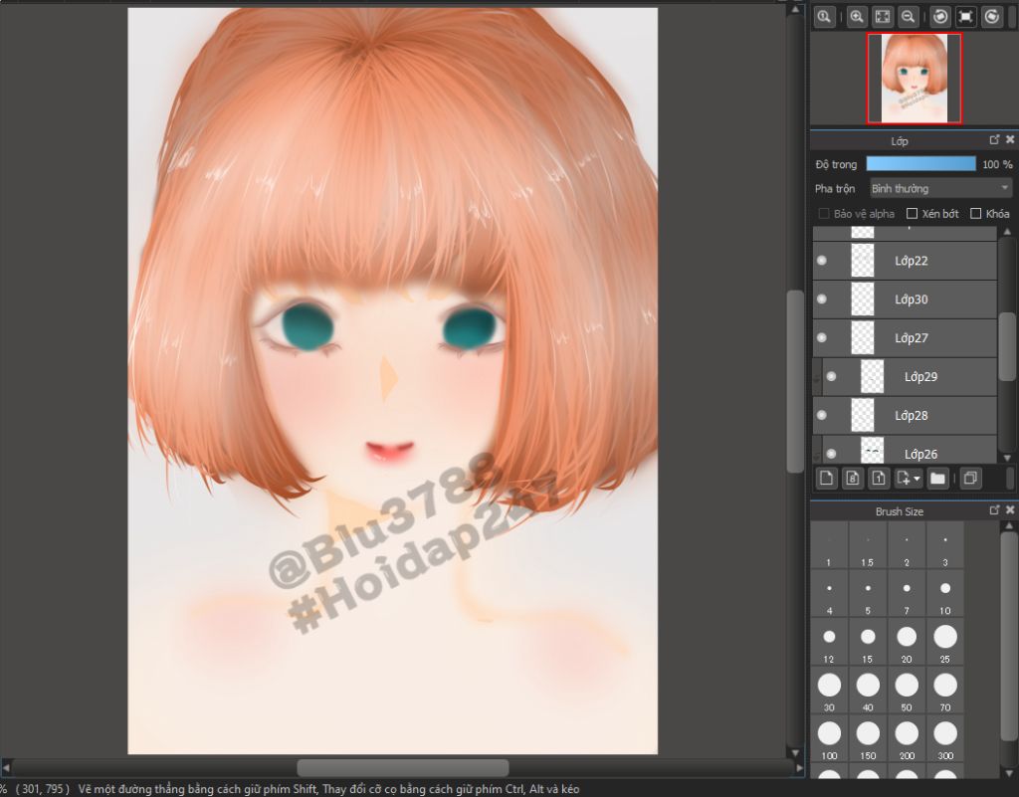The width and height of the screenshot is (1019, 797).
Task: Hide layer Lớp22 visibility dot
Action: click(x=821, y=261)
